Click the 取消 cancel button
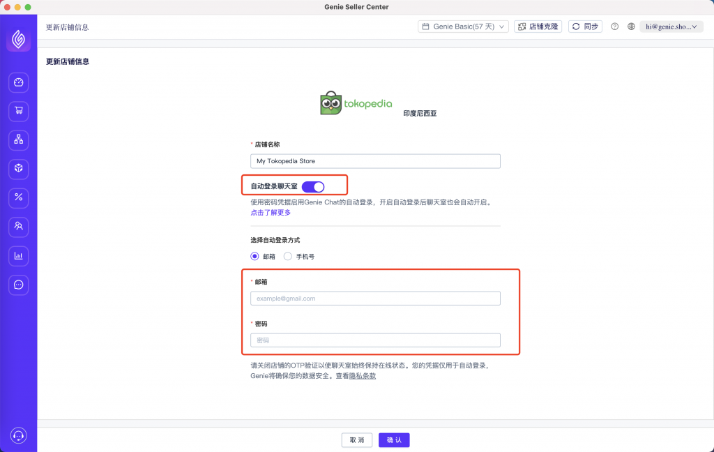The height and width of the screenshot is (452, 714). pos(357,440)
